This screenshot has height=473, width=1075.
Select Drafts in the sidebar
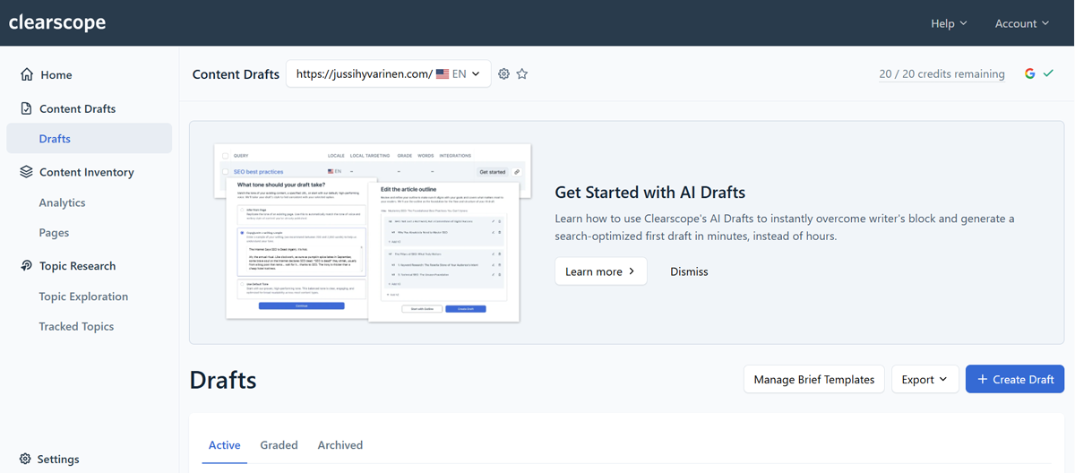90,139
